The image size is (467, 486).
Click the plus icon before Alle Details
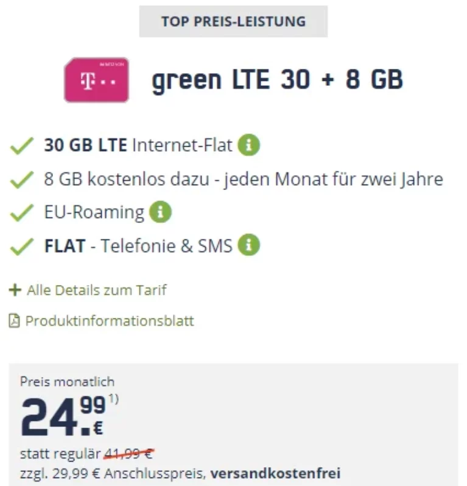click(x=15, y=290)
